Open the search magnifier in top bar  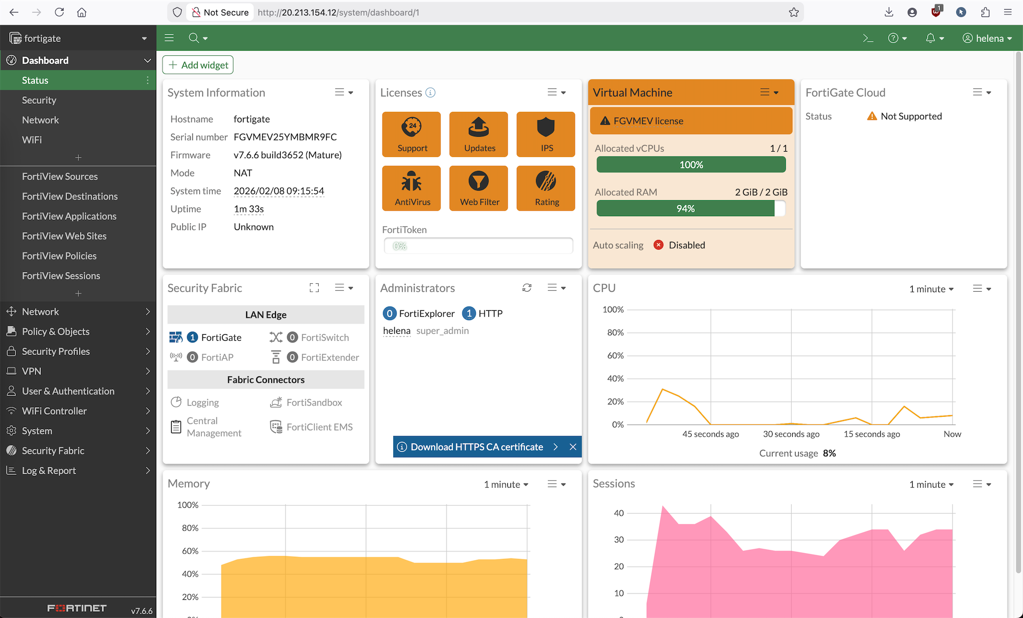(194, 38)
